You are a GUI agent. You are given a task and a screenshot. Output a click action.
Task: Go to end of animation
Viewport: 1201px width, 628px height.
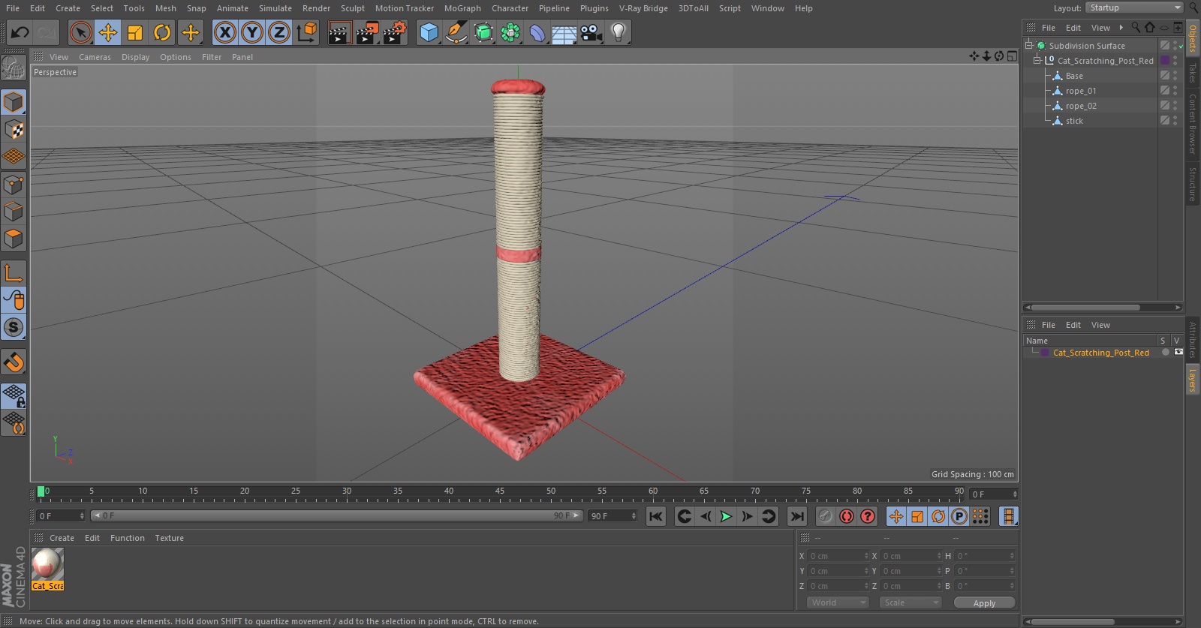coord(797,516)
